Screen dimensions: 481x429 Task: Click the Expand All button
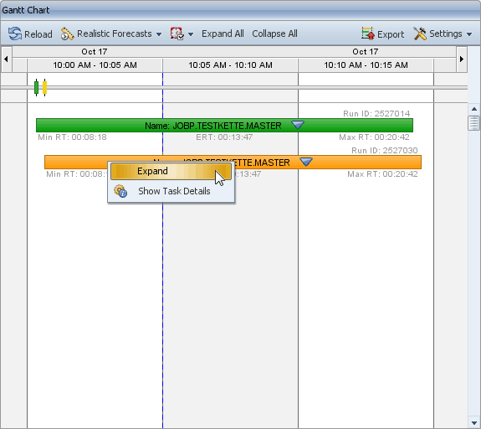pos(223,34)
